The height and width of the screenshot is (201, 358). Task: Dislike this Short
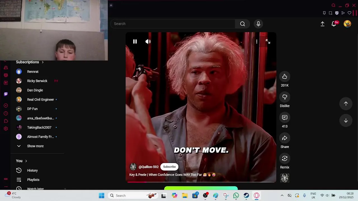click(285, 97)
